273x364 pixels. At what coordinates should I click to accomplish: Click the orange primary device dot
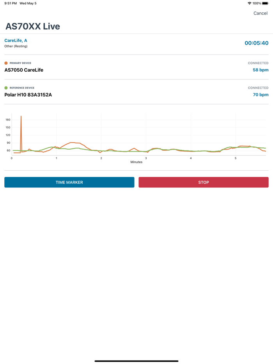tap(6, 63)
